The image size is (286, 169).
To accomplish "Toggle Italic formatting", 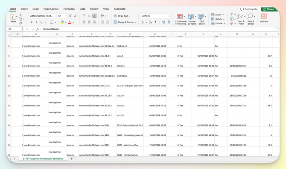I will pyautogui.click(x=36, y=22).
